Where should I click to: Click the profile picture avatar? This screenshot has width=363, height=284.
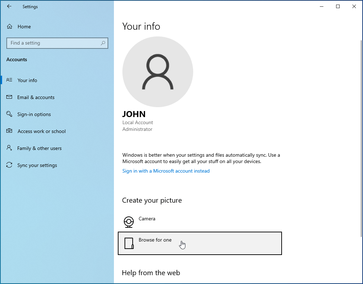pos(157,72)
